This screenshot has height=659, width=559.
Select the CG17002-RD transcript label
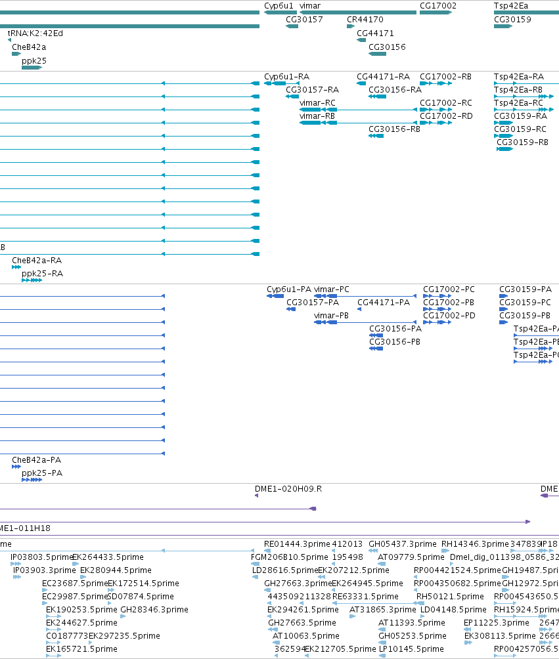(446, 116)
